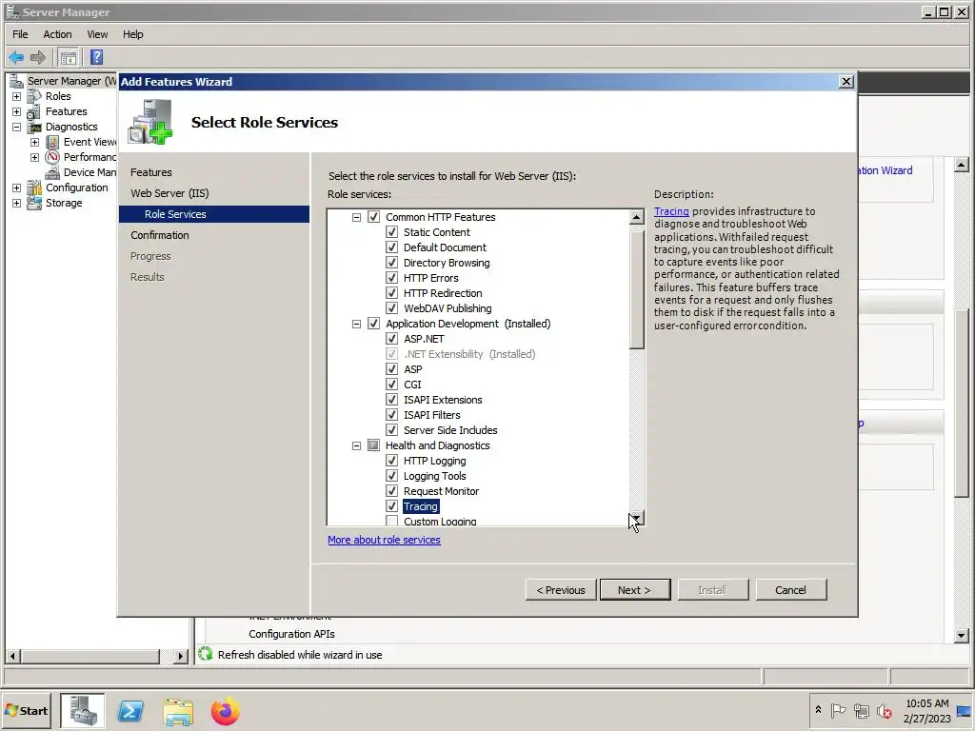975x731 pixels.
Task: Uncheck the WebDAV Publishing checkbox
Action: click(x=391, y=307)
